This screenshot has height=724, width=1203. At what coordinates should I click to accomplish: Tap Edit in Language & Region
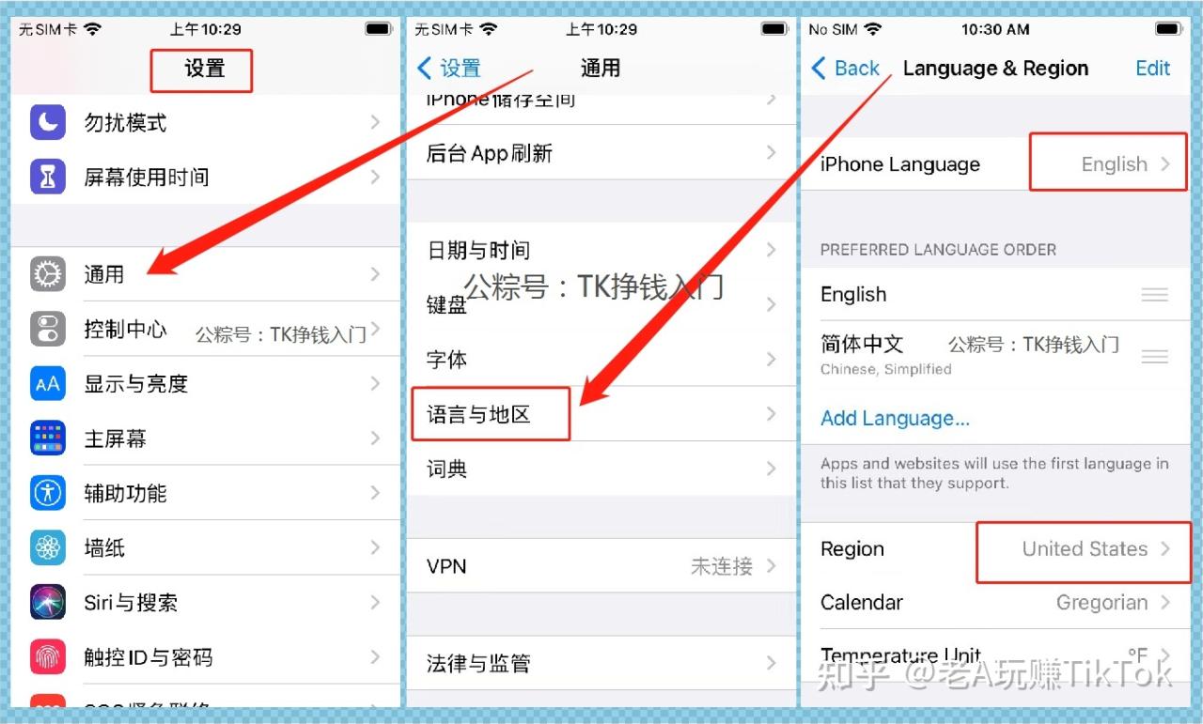(x=1153, y=68)
